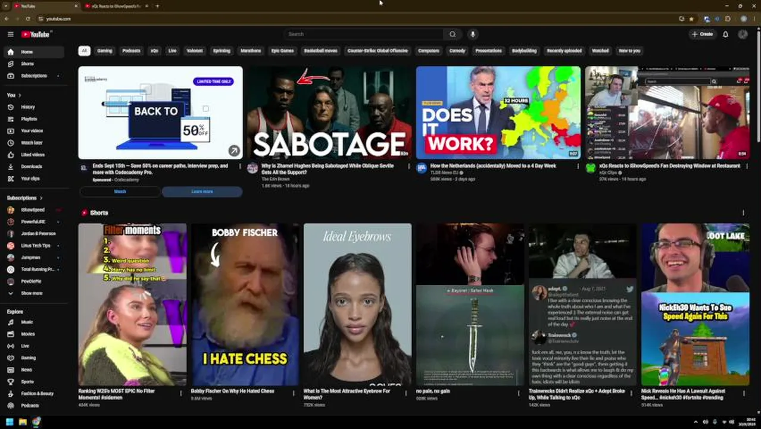This screenshot has height=429, width=761.
Task: Click the Chrome icon in the taskbar
Action: tap(36, 422)
